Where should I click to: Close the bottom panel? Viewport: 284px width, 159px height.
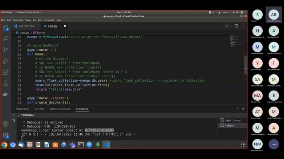[x=243, y=109]
